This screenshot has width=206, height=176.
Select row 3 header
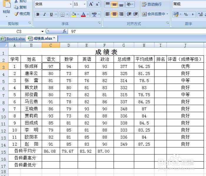4,66
